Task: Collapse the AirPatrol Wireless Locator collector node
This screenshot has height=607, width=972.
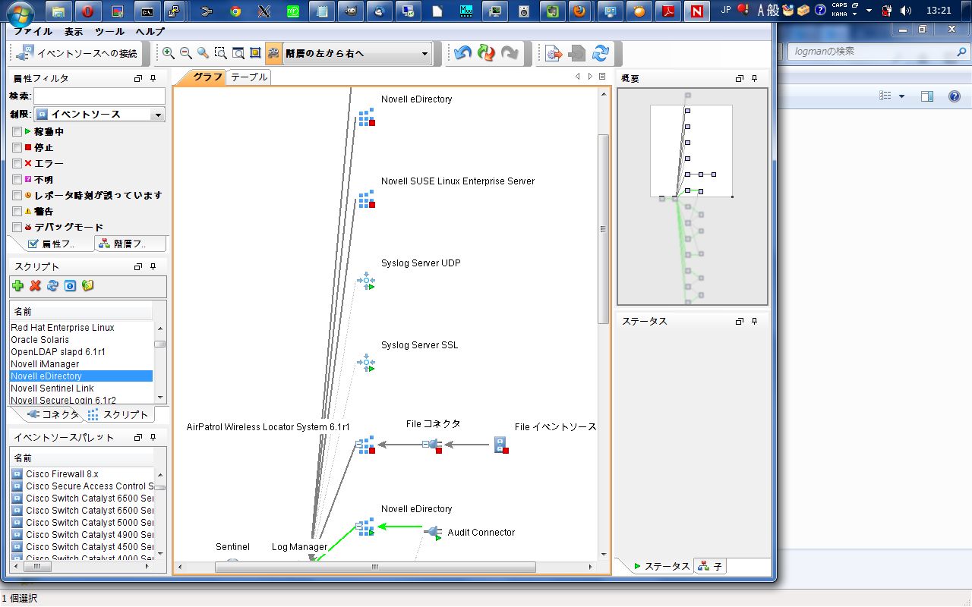Action: point(360,445)
